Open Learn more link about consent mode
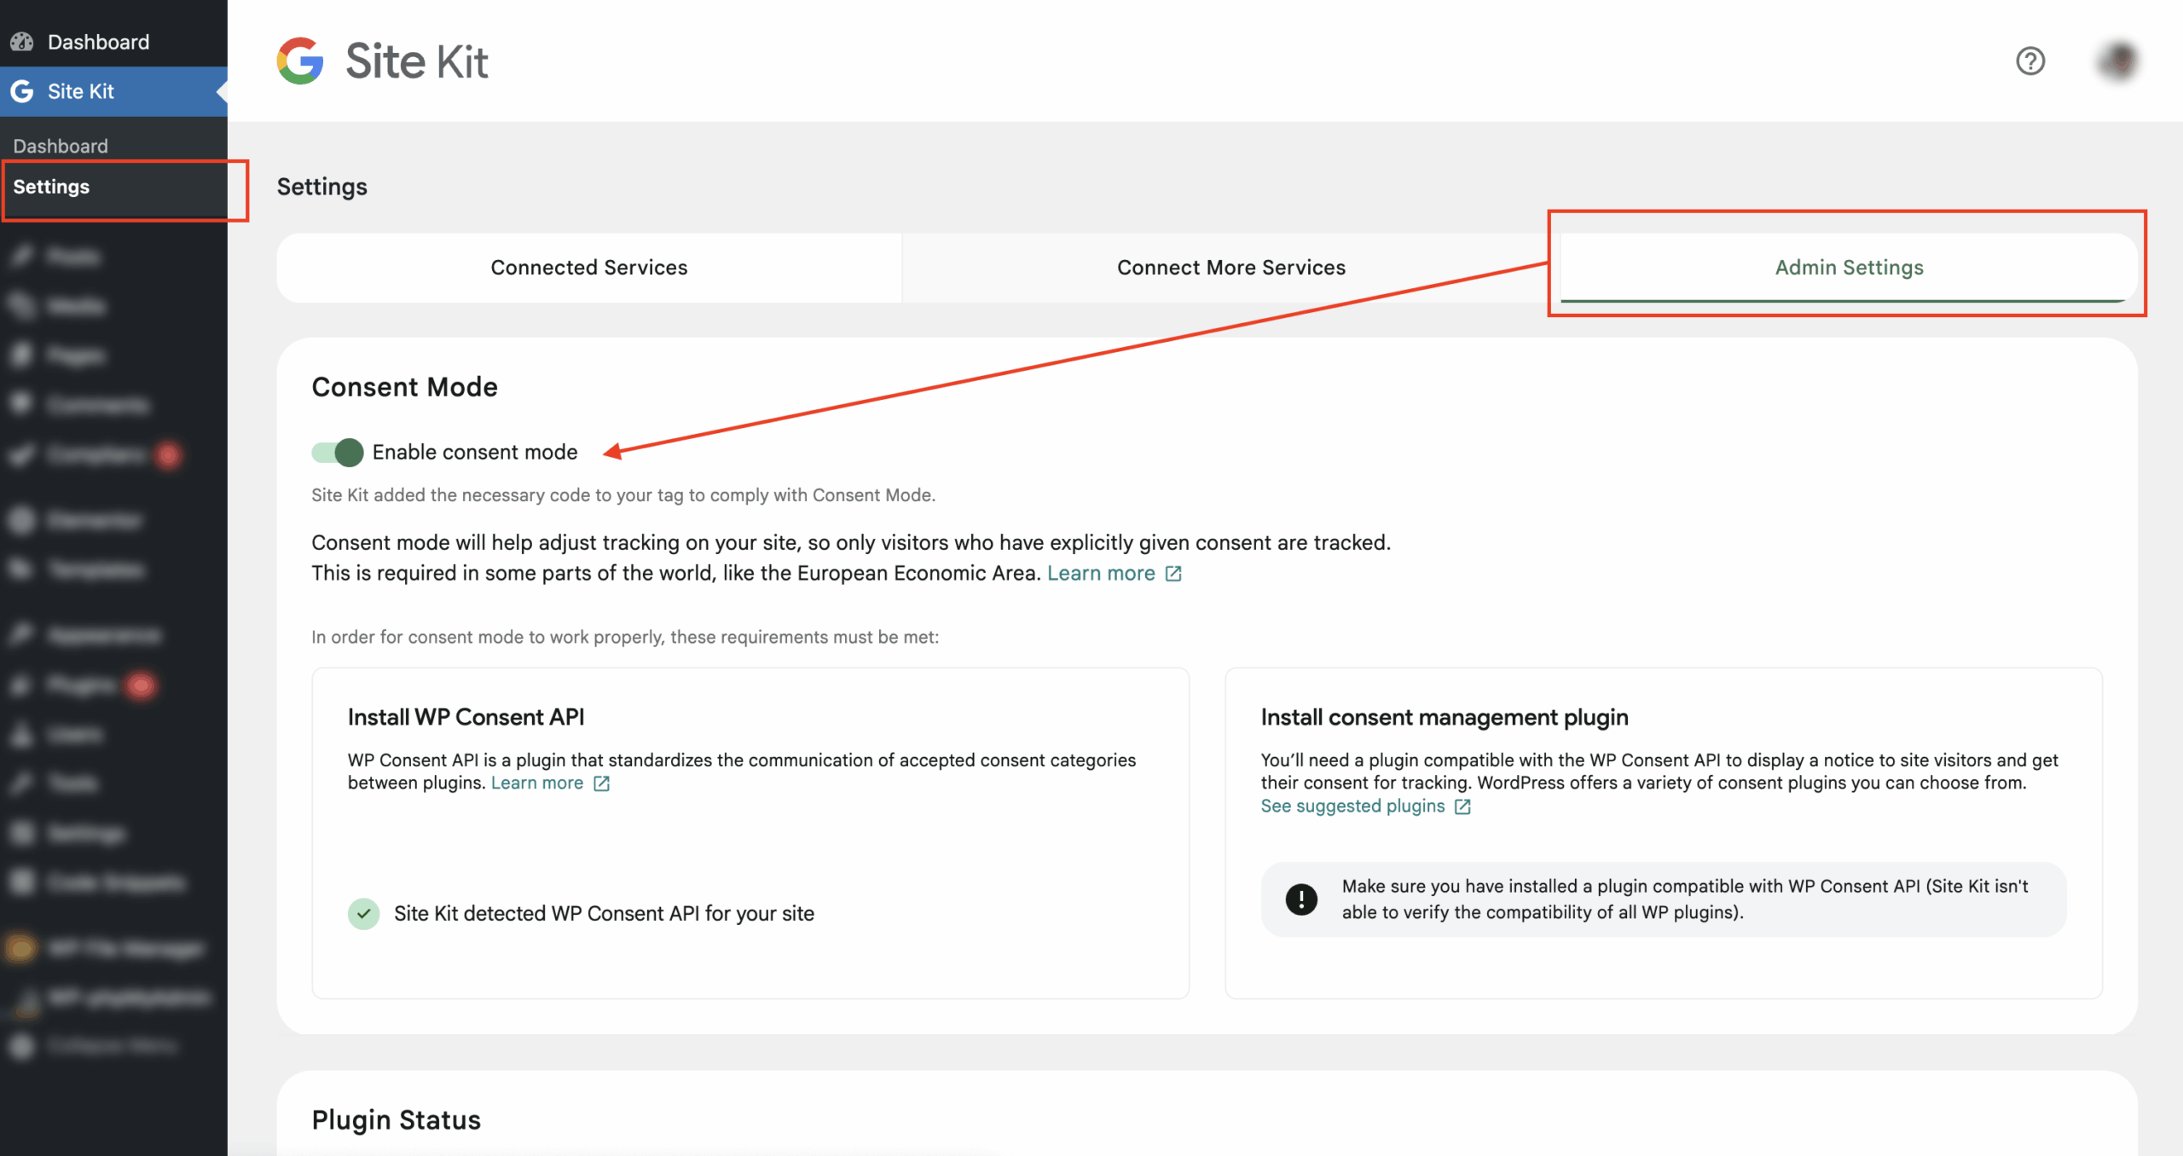Viewport: 2183px width, 1156px height. click(1101, 574)
